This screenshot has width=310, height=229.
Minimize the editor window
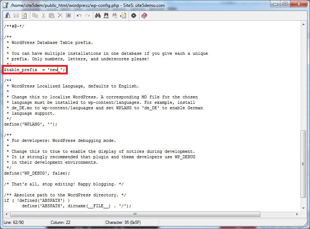coord(275,4)
